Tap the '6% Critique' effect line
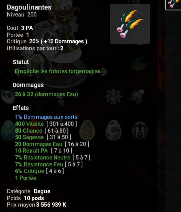This screenshot has height=212, width=181. coord(39,171)
